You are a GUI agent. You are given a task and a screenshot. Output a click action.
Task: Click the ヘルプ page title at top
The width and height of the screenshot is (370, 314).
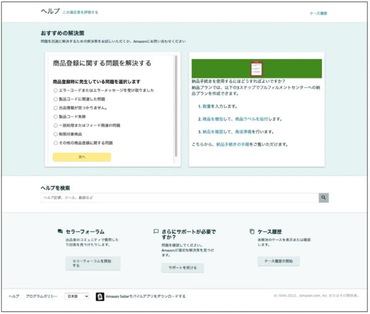(51, 11)
